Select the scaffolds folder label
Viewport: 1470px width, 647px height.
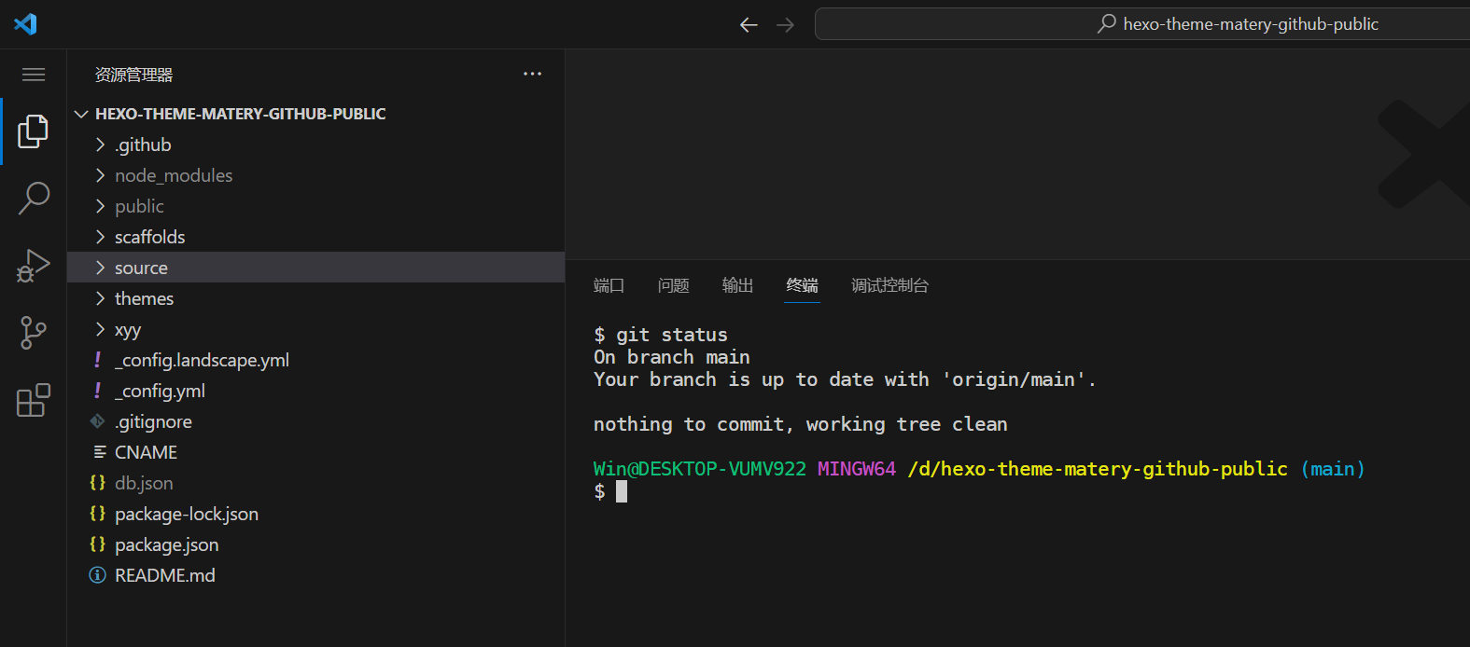149,237
